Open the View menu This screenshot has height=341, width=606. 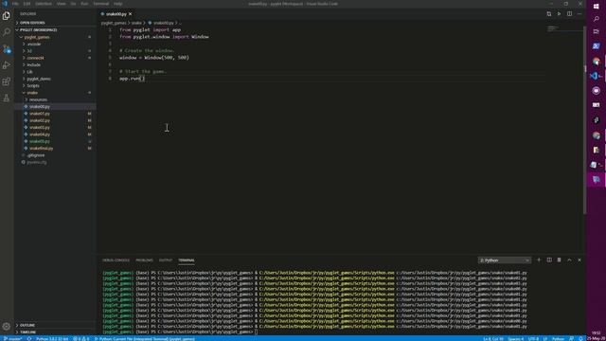[61, 4]
